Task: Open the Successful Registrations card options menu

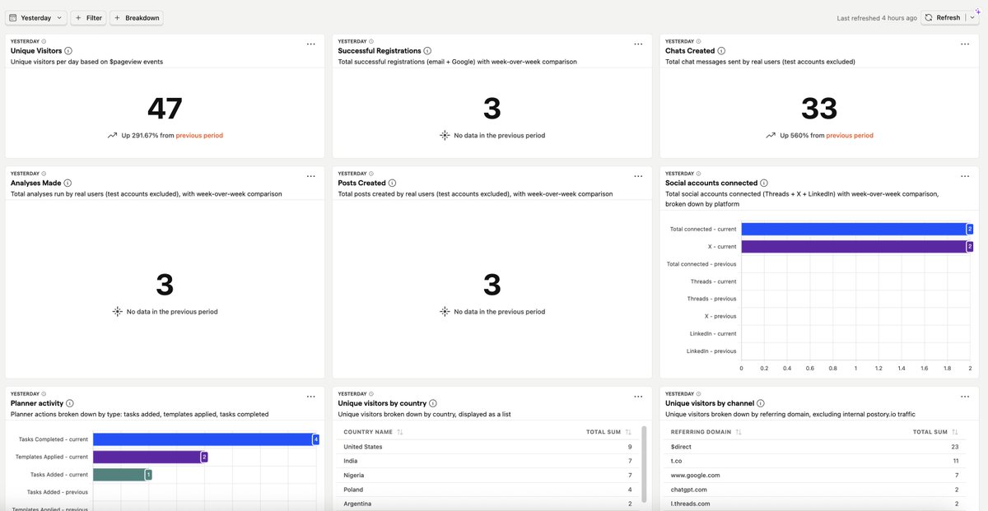Action: [638, 44]
